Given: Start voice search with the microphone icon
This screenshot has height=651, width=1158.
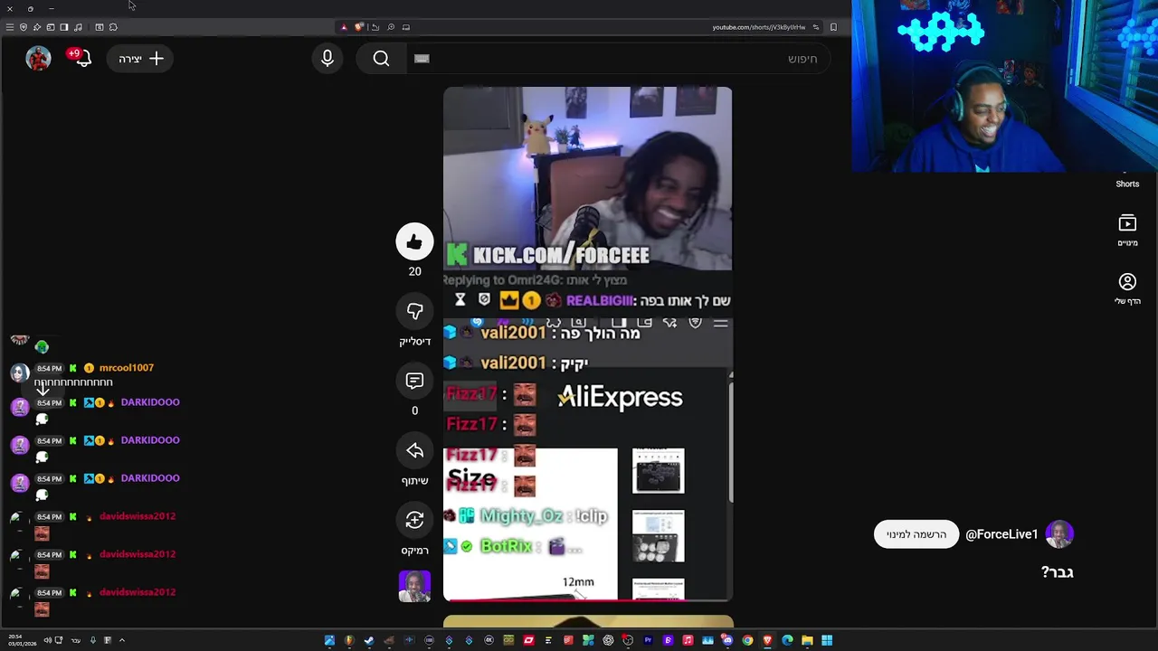Looking at the screenshot, I should 327,59.
